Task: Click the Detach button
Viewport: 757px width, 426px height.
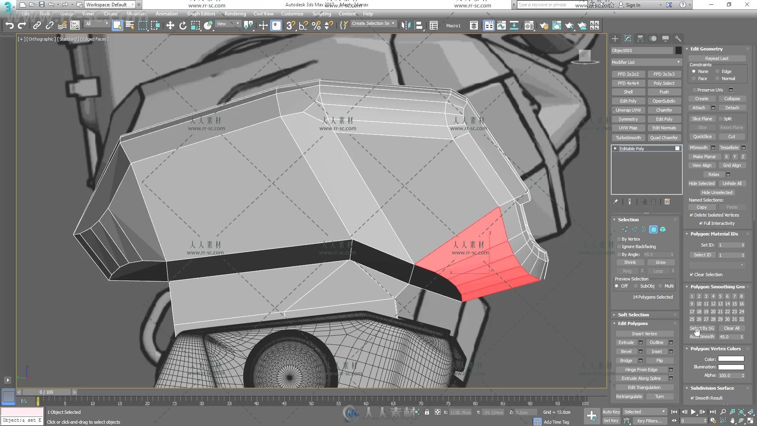Action: [x=732, y=108]
